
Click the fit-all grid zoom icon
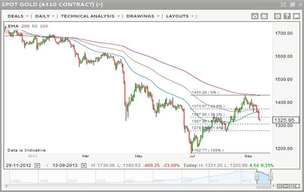pyautogui.click(x=280, y=186)
